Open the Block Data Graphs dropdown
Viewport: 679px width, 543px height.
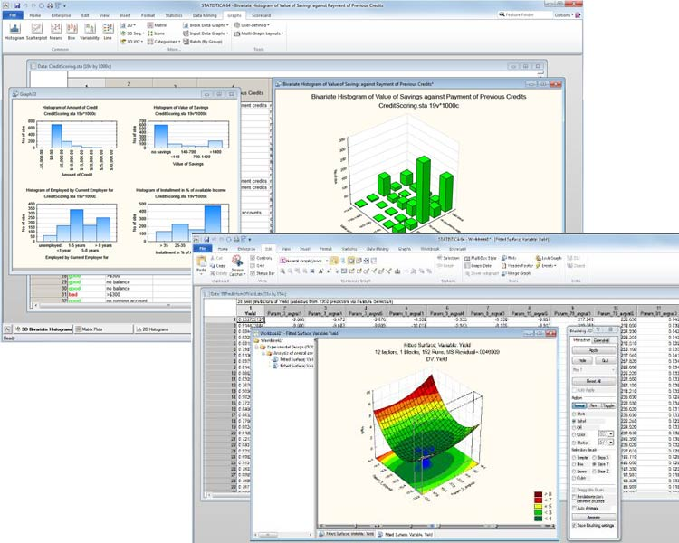tap(206, 25)
